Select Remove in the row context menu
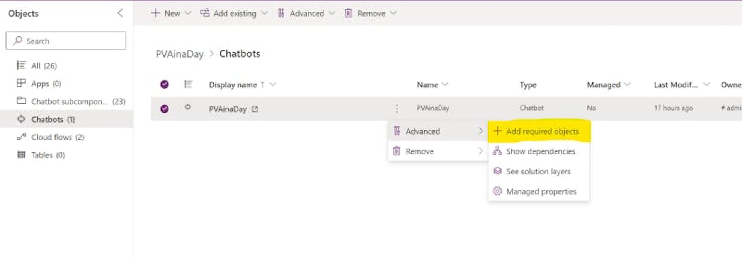742x258 pixels. (438, 151)
